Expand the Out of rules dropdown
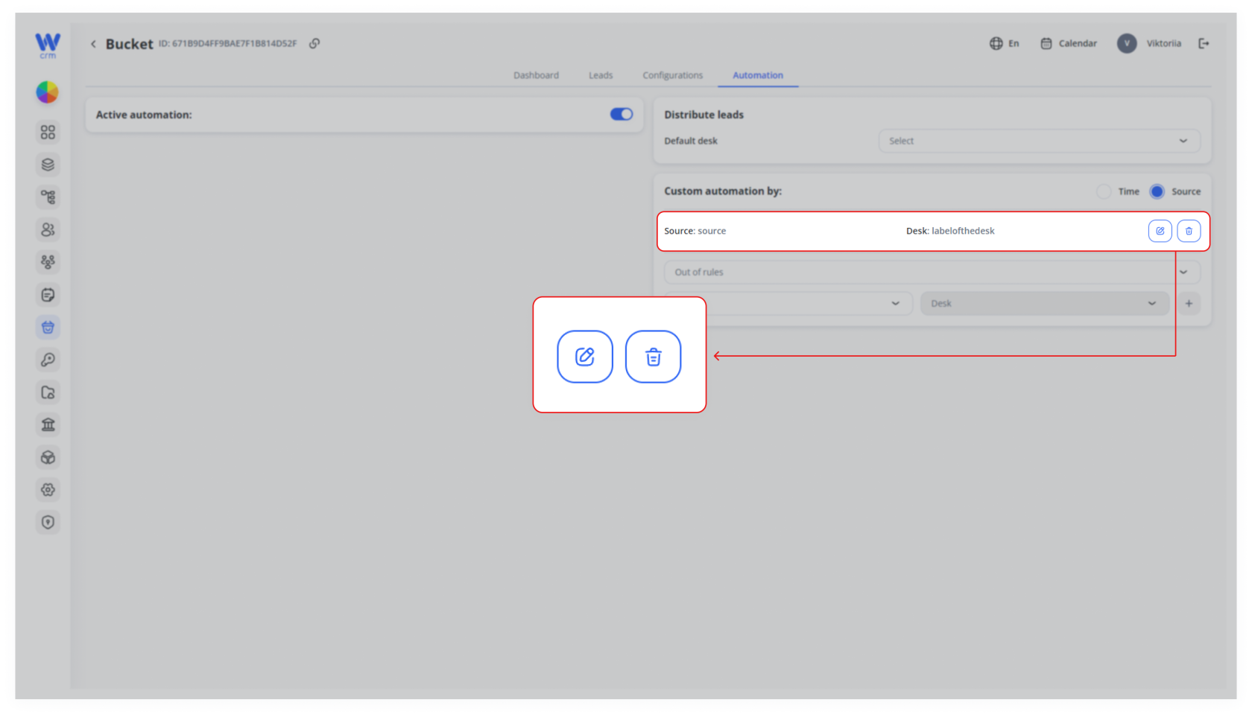The width and height of the screenshot is (1252, 717). (932, 272)
